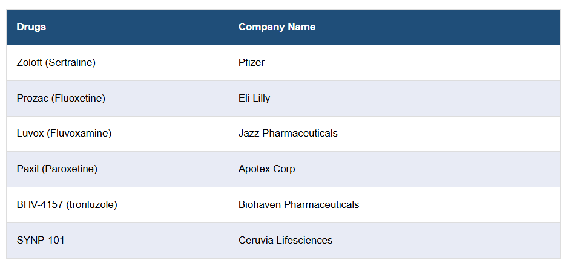Select the SYNP-101 drug cell

(41, 241)
